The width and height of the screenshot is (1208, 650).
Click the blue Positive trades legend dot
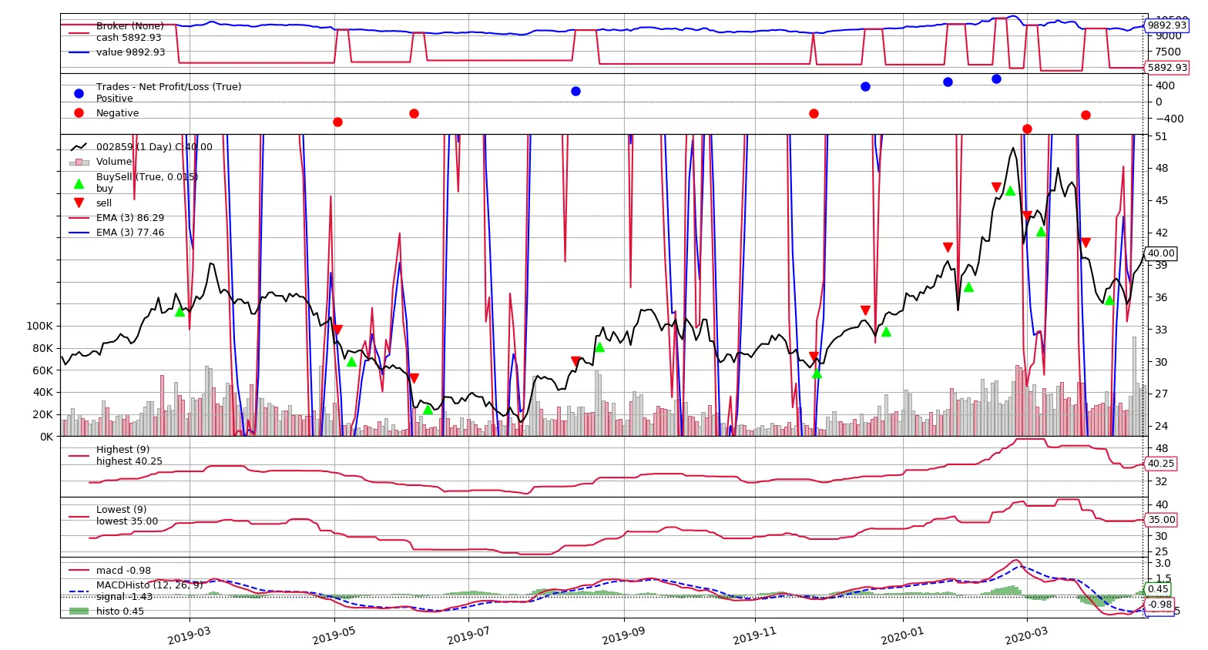(x=79, y=93)
